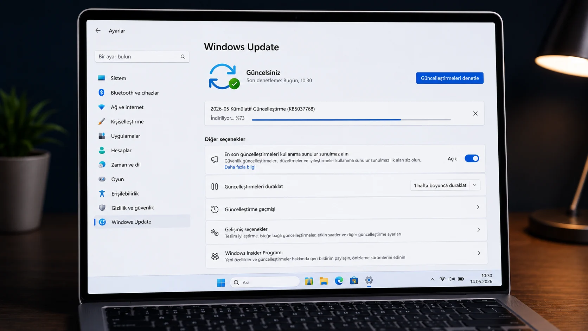Viewport: 588px width, 331px height.
Task: Toggle off the Açık latest updates switch
Action: pyautogui.click(x=472, y=158)
